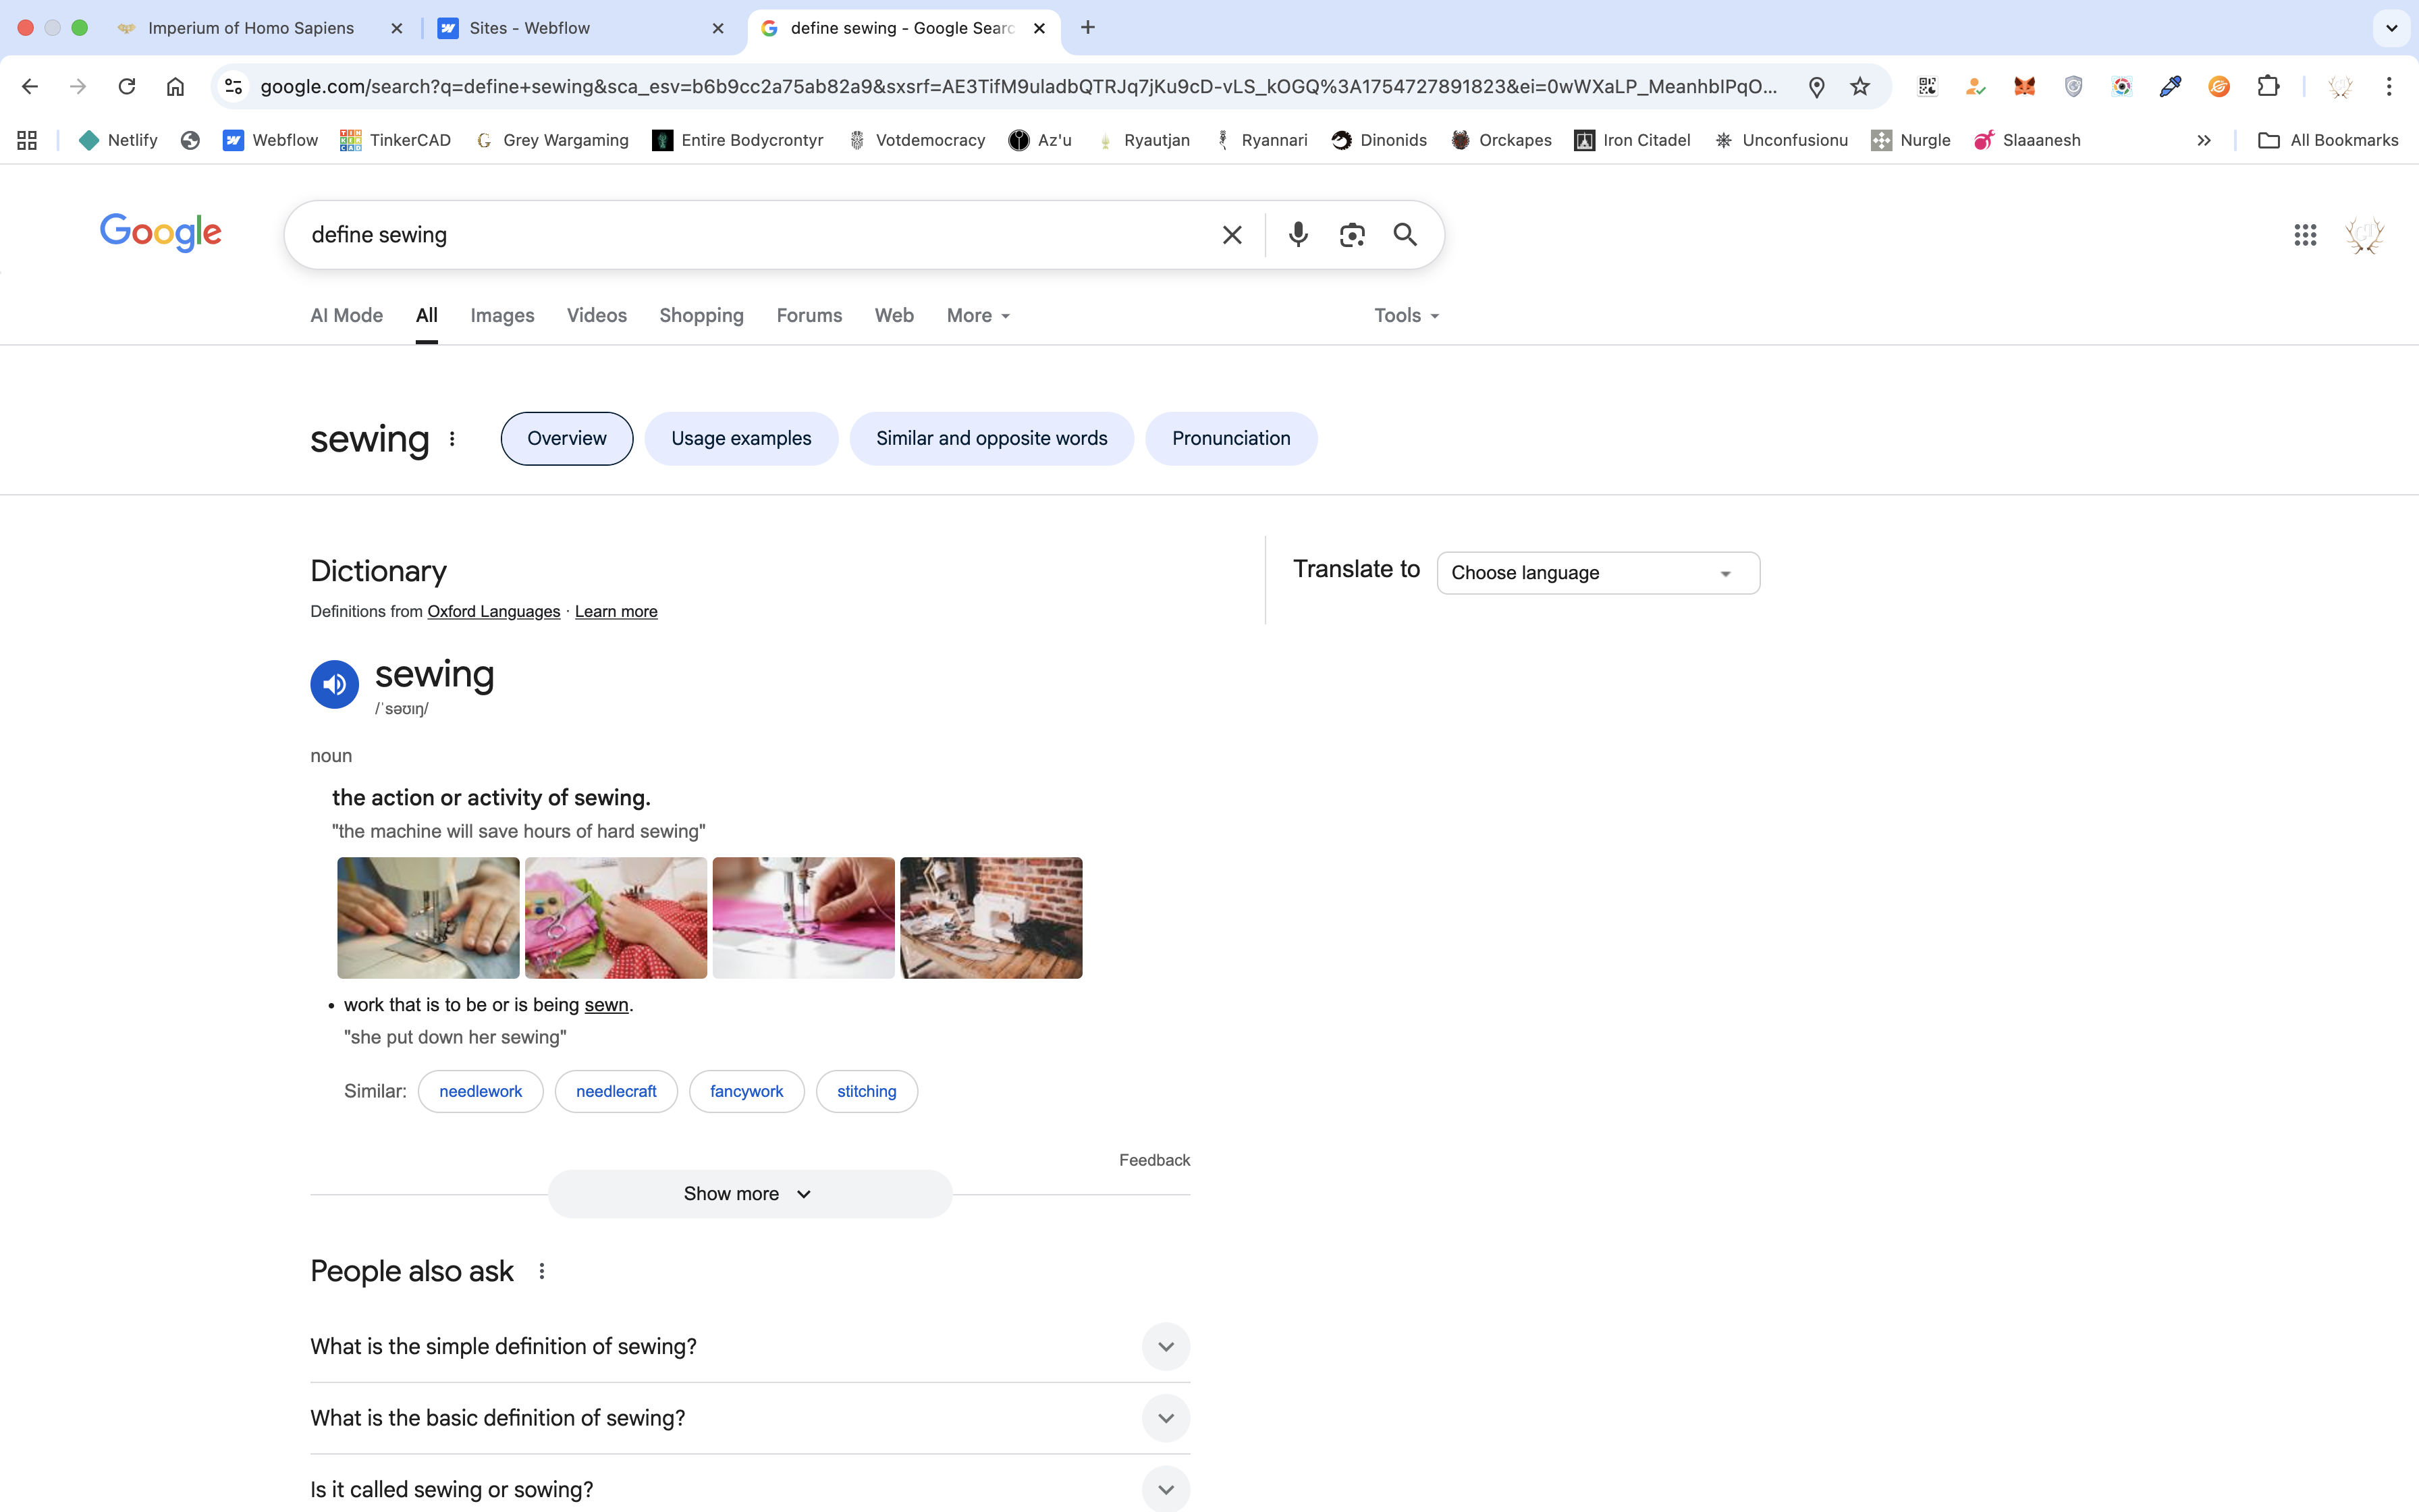
Task: Open the Oxford Languages link
Action: tap(494, 612)
